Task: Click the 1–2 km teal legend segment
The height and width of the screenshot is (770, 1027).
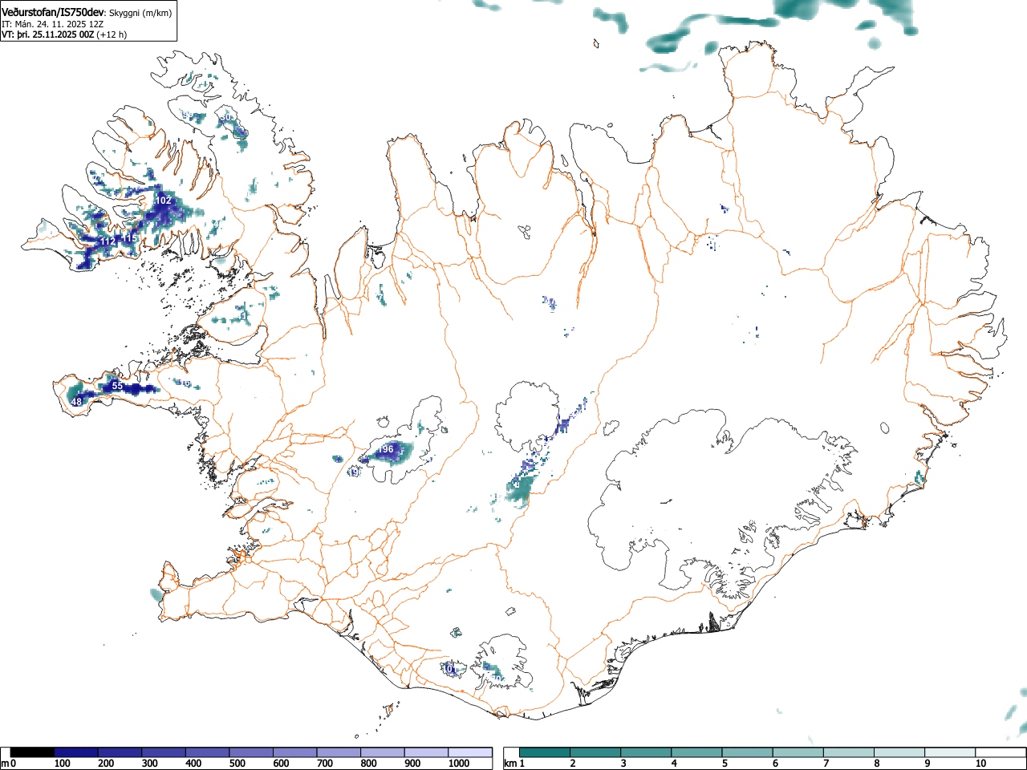Action: click(x=545, y=752)
